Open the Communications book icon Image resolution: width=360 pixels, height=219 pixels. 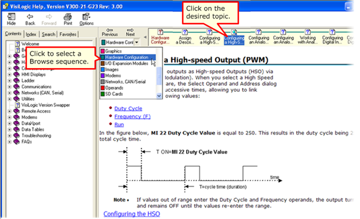click(x=16, y=87)
